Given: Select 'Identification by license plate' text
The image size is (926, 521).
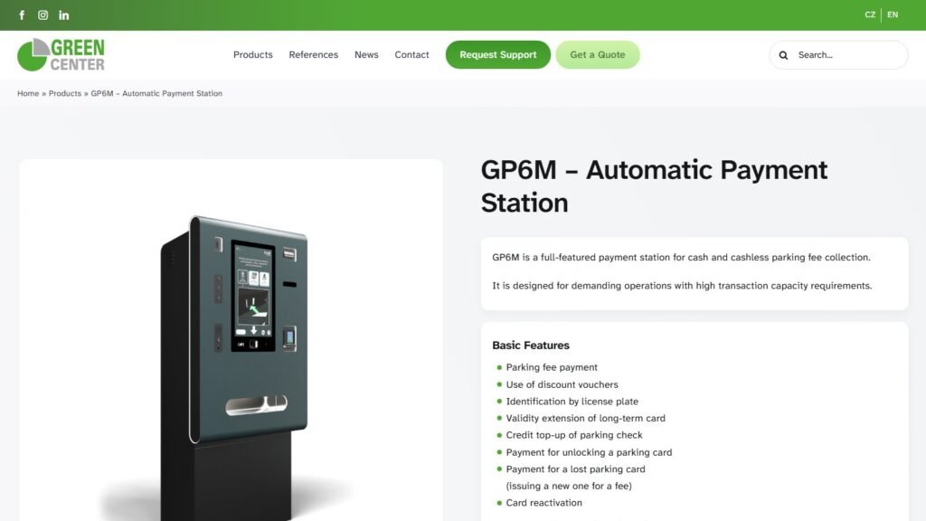Looking at the screenshot, I should point(572,401).
